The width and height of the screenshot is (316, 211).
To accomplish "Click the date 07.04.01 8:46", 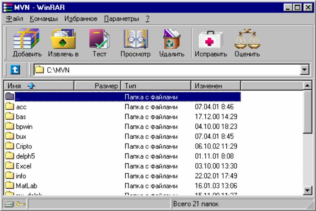I will (214, 107).
